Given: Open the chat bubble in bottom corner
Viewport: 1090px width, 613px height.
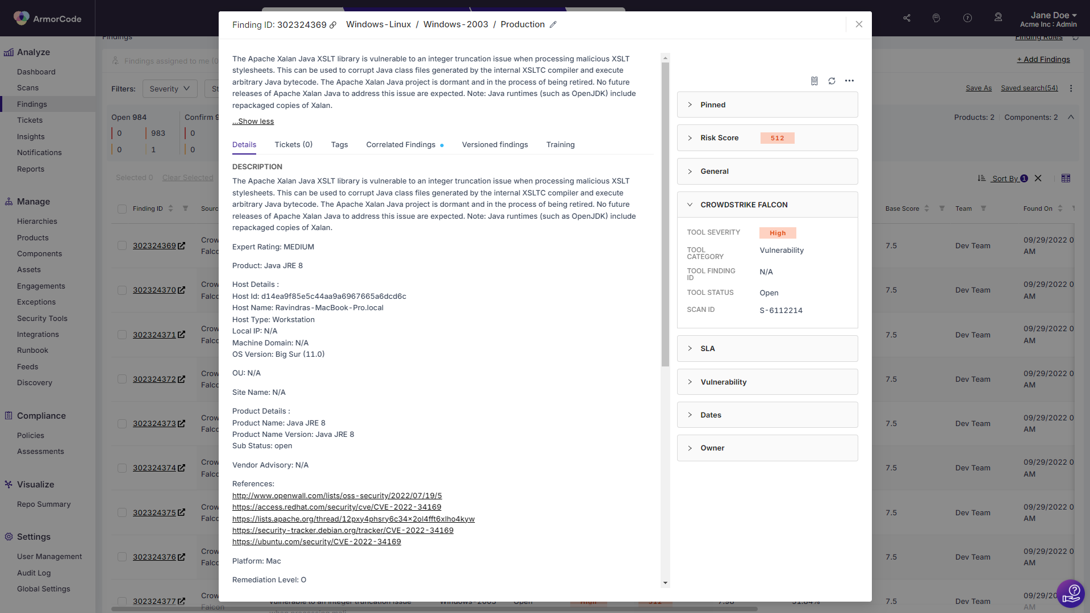Looking at the screenshot, I should click(1071, 593).
